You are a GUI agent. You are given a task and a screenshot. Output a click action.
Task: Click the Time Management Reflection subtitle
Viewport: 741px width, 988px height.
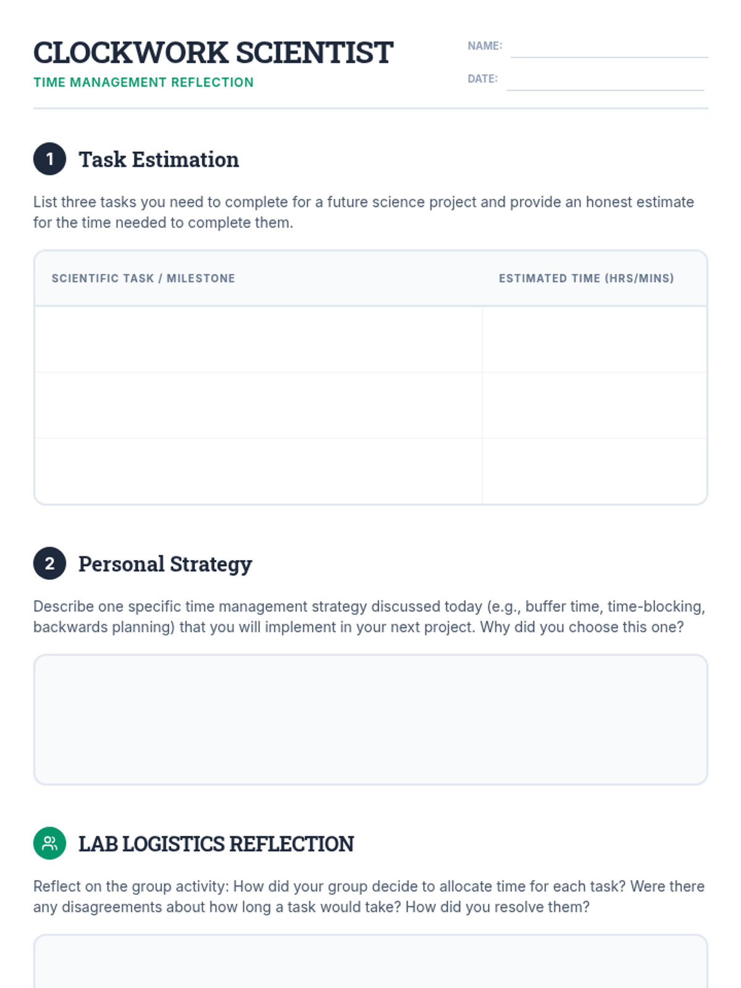pos(143,83)
